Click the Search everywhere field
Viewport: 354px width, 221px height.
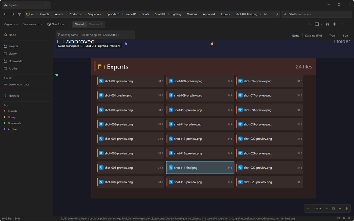click(x=317, y=14)
